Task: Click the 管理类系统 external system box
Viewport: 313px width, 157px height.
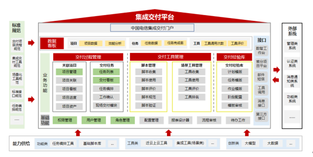Action: [292, 46]
